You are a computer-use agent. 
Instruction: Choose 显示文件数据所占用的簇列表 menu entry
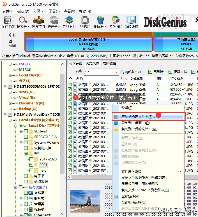[143, 178]
